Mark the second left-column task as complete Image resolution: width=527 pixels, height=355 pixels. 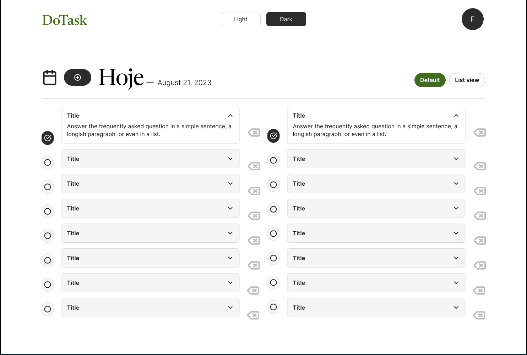coord(48,163)
